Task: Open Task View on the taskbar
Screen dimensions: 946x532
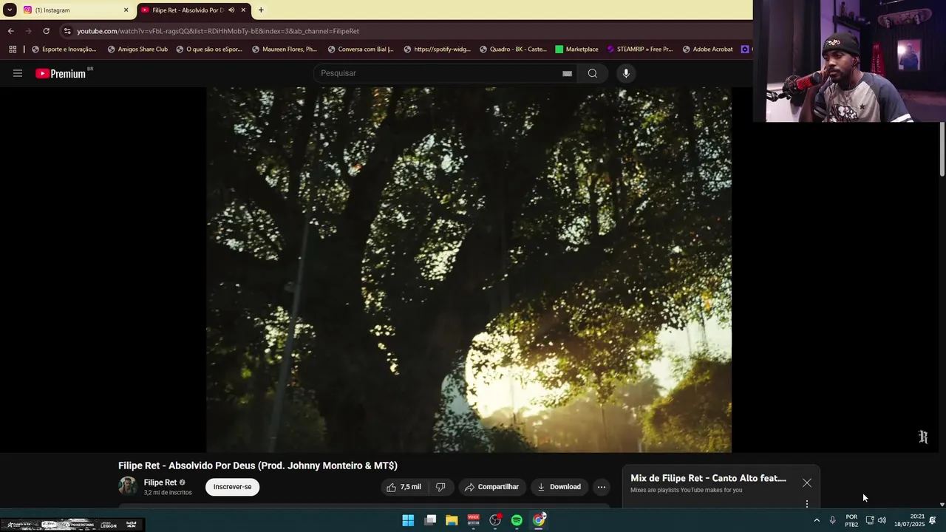Action: [430, 520]
